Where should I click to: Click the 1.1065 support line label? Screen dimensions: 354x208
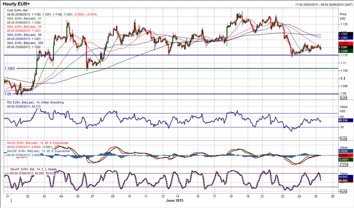[10, 68]
